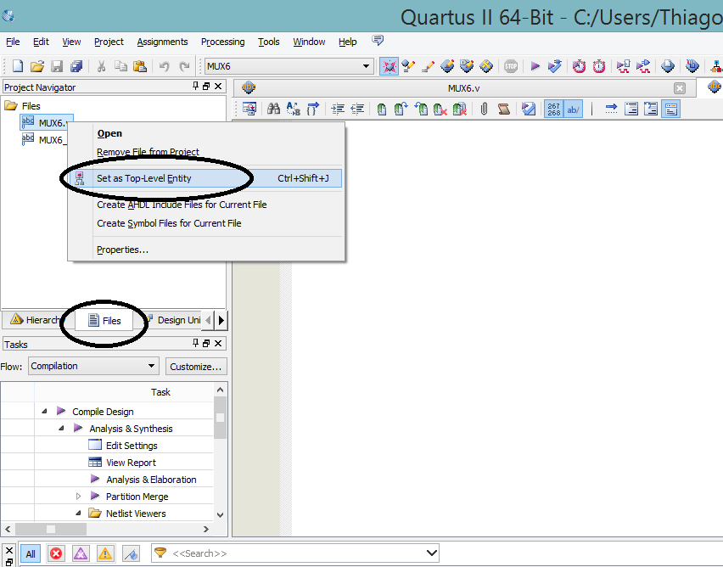The height and width of the screenshot is (567, 723).
Task: Show next Project Navigator tabs with right arrow
Action: tap(221, 320)
